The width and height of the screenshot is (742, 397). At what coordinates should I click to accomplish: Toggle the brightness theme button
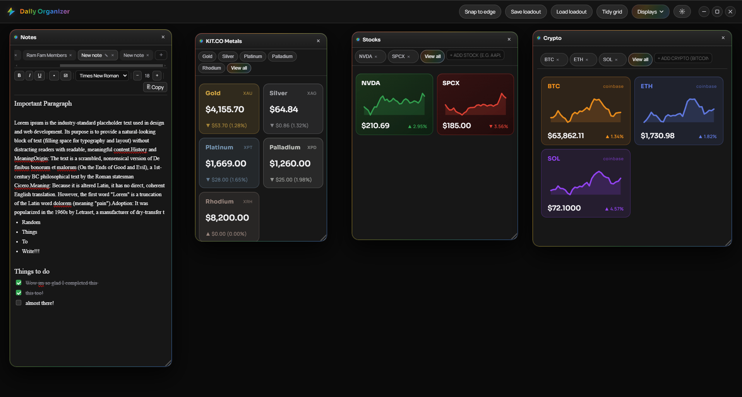pyautogui.click(x=682, y=12)
